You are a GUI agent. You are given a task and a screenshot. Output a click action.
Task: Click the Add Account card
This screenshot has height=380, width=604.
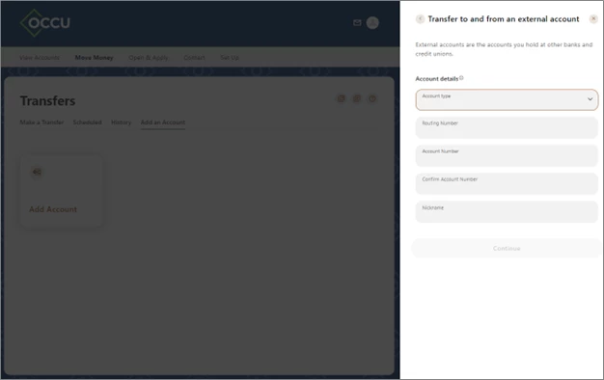(62, 191)
